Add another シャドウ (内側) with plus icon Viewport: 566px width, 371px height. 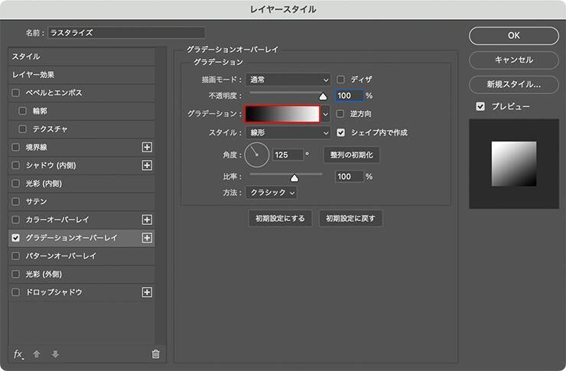click(x=148, y=165)
